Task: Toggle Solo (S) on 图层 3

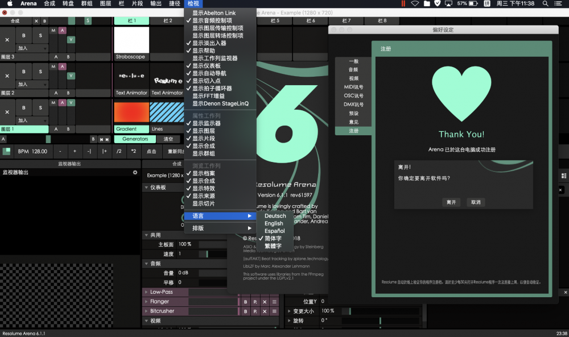Action: coord(40,35)
